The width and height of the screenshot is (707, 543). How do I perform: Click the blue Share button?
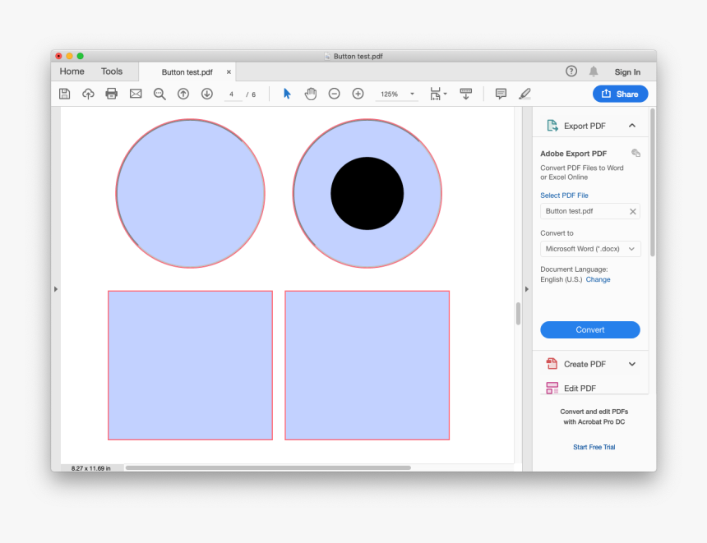click(x=620, y=94)
